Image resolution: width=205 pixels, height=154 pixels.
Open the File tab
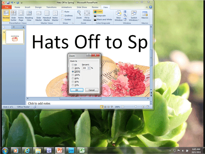click(x=7, y=7)
